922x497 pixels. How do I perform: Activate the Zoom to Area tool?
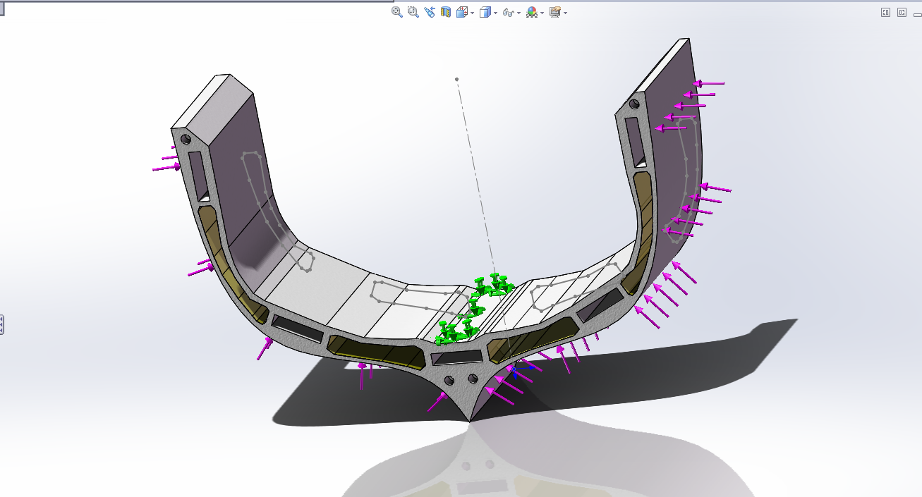click(x=413, y=12)
